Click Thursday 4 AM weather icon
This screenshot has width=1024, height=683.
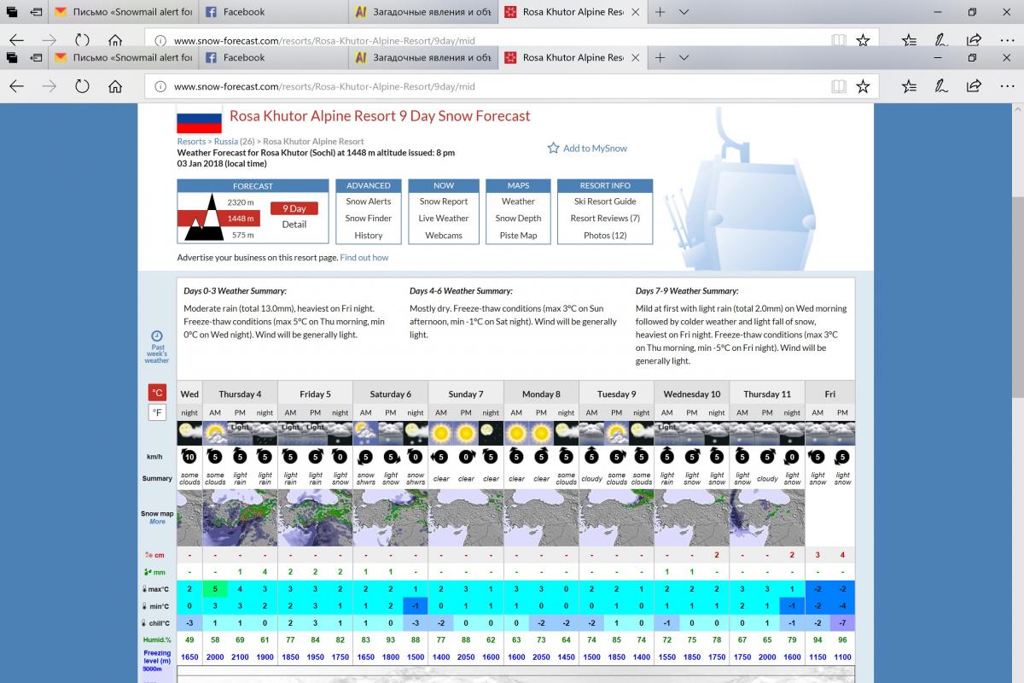[215, 433]
